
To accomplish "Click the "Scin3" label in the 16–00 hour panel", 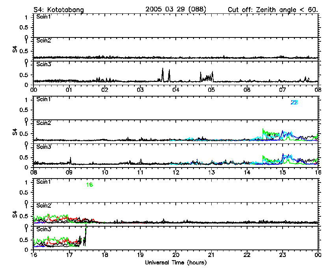I will (44, 229).
